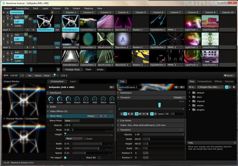Open the Timeline mode dropdown in Transport
The width and height of the screenshot is (238, 166).
[179, 98]
